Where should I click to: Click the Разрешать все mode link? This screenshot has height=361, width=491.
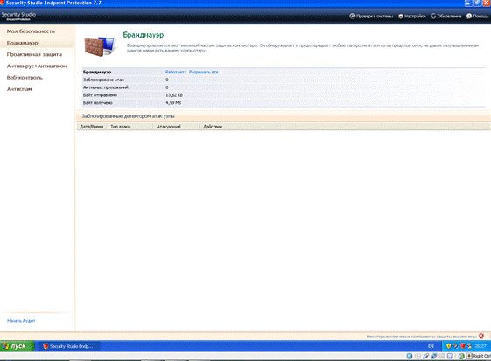coord(204,72)
